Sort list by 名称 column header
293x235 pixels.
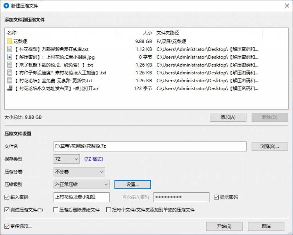tap(59, 33)
